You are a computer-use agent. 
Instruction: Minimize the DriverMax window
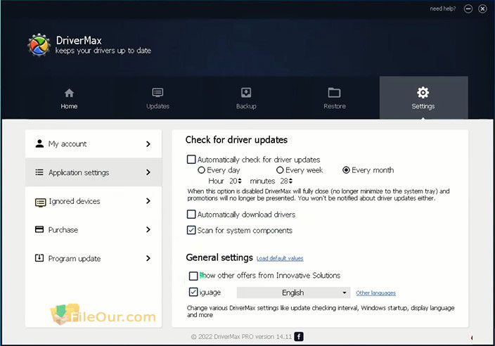point(468,9)
